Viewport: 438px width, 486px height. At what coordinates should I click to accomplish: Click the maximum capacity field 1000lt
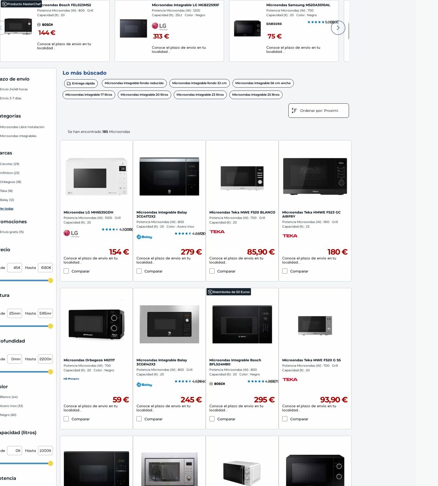pos(46,451)
